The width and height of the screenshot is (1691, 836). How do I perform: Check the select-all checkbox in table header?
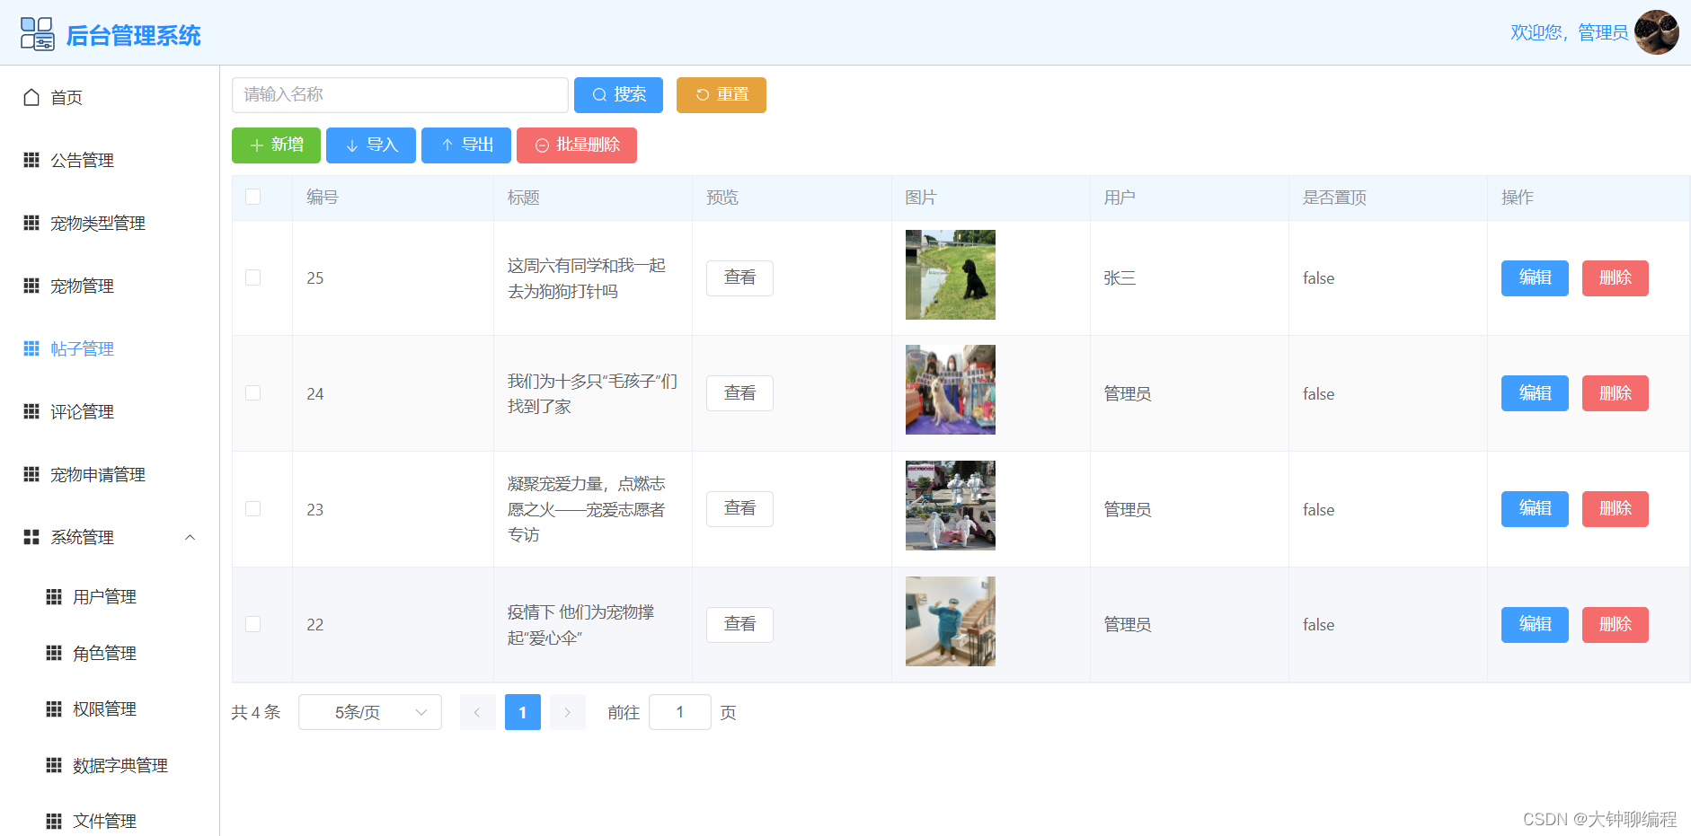(252, 196)
